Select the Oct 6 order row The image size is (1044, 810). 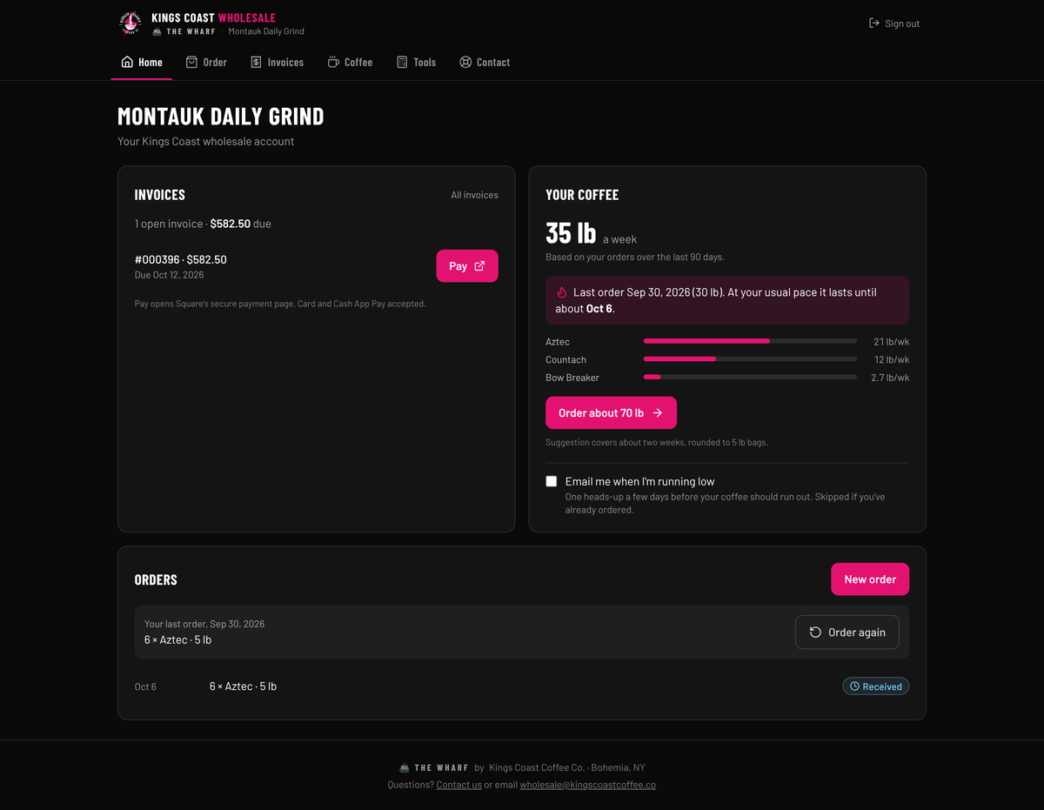click(x=522, y=686)
